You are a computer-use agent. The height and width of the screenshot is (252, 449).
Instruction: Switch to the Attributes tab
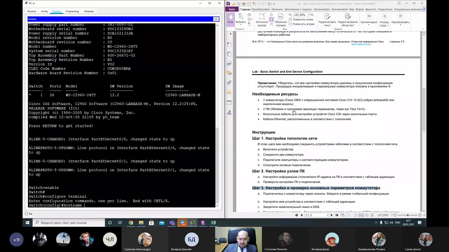(x=89, y=11)
